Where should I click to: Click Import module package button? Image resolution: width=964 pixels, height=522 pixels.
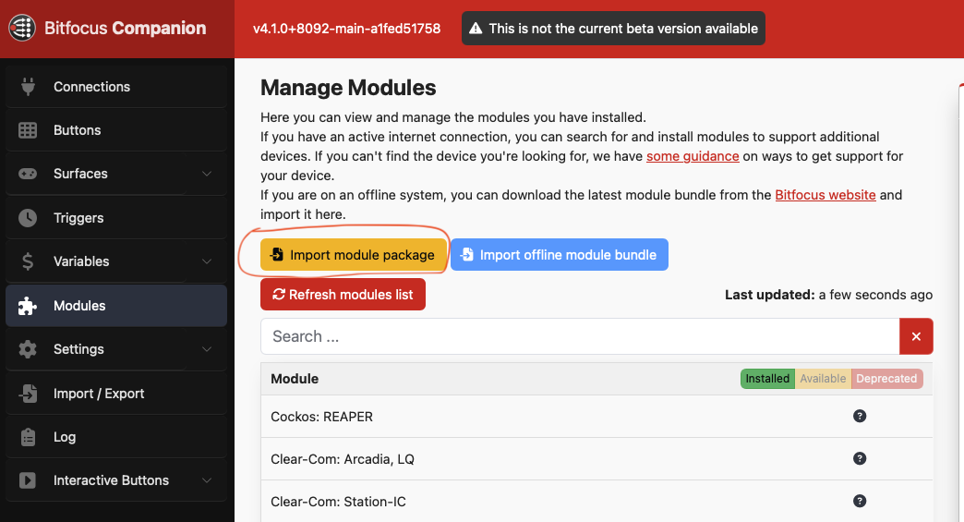click(354, 255)
